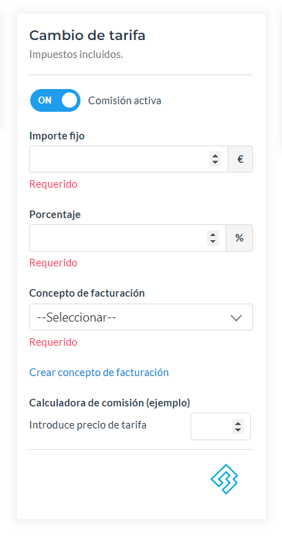This screenshot has width=282, height=552.
Task: Lower the tariff price with the down arrow
Action: click(238, 430)
